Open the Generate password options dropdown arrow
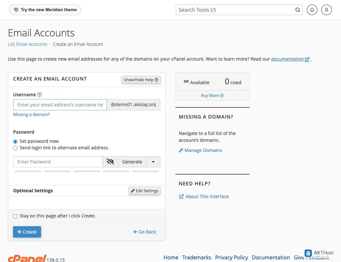The height and width of the screenshot is (262, 341). coord(153,162)
